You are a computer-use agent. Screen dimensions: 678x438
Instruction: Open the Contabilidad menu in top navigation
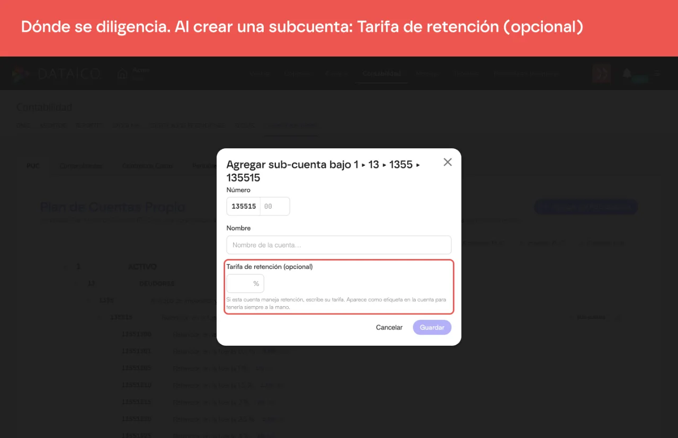pos(382,74)
